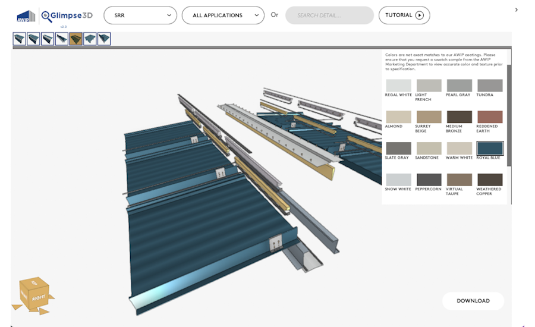
Task: Click the play icon in Tutorial button
Action: [420, 15]
